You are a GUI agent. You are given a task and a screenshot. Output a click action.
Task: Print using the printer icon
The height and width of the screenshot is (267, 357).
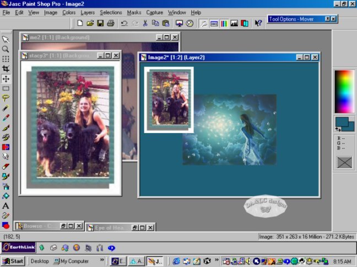[x=111, y=23]
